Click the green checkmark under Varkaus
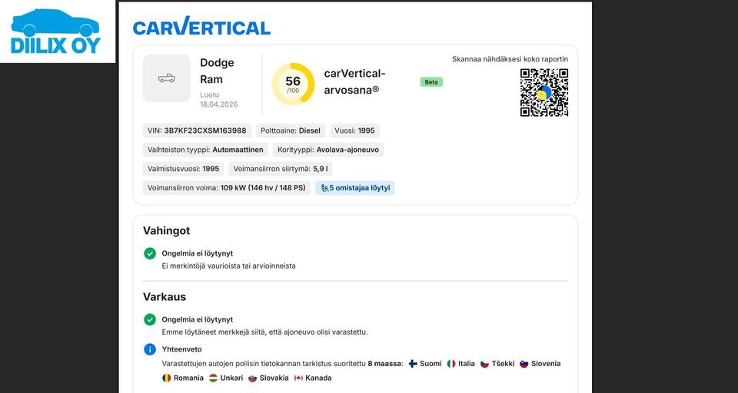 click(150, 319)
